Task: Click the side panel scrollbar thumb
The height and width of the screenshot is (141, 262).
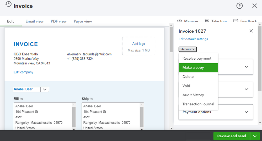Action: (260, 59)
